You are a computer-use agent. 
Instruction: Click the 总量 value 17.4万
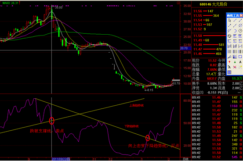point(211,74)
